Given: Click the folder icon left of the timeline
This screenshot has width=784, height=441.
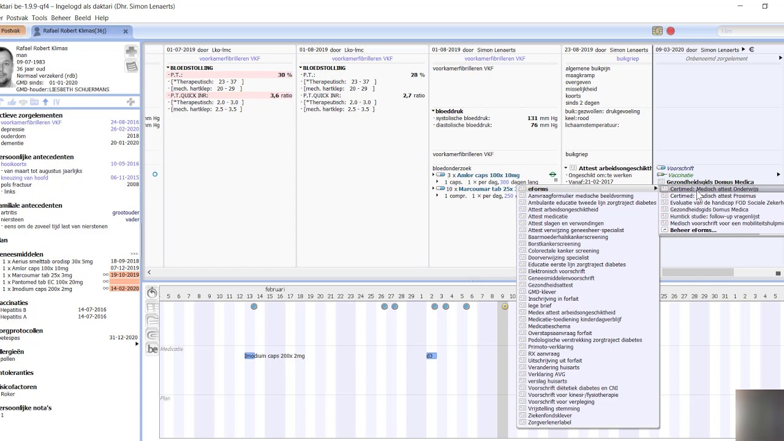Looking at the screenshot, I should coord(153,321).
